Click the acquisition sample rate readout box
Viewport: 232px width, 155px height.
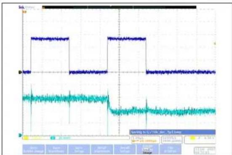[x=172, y=139]
